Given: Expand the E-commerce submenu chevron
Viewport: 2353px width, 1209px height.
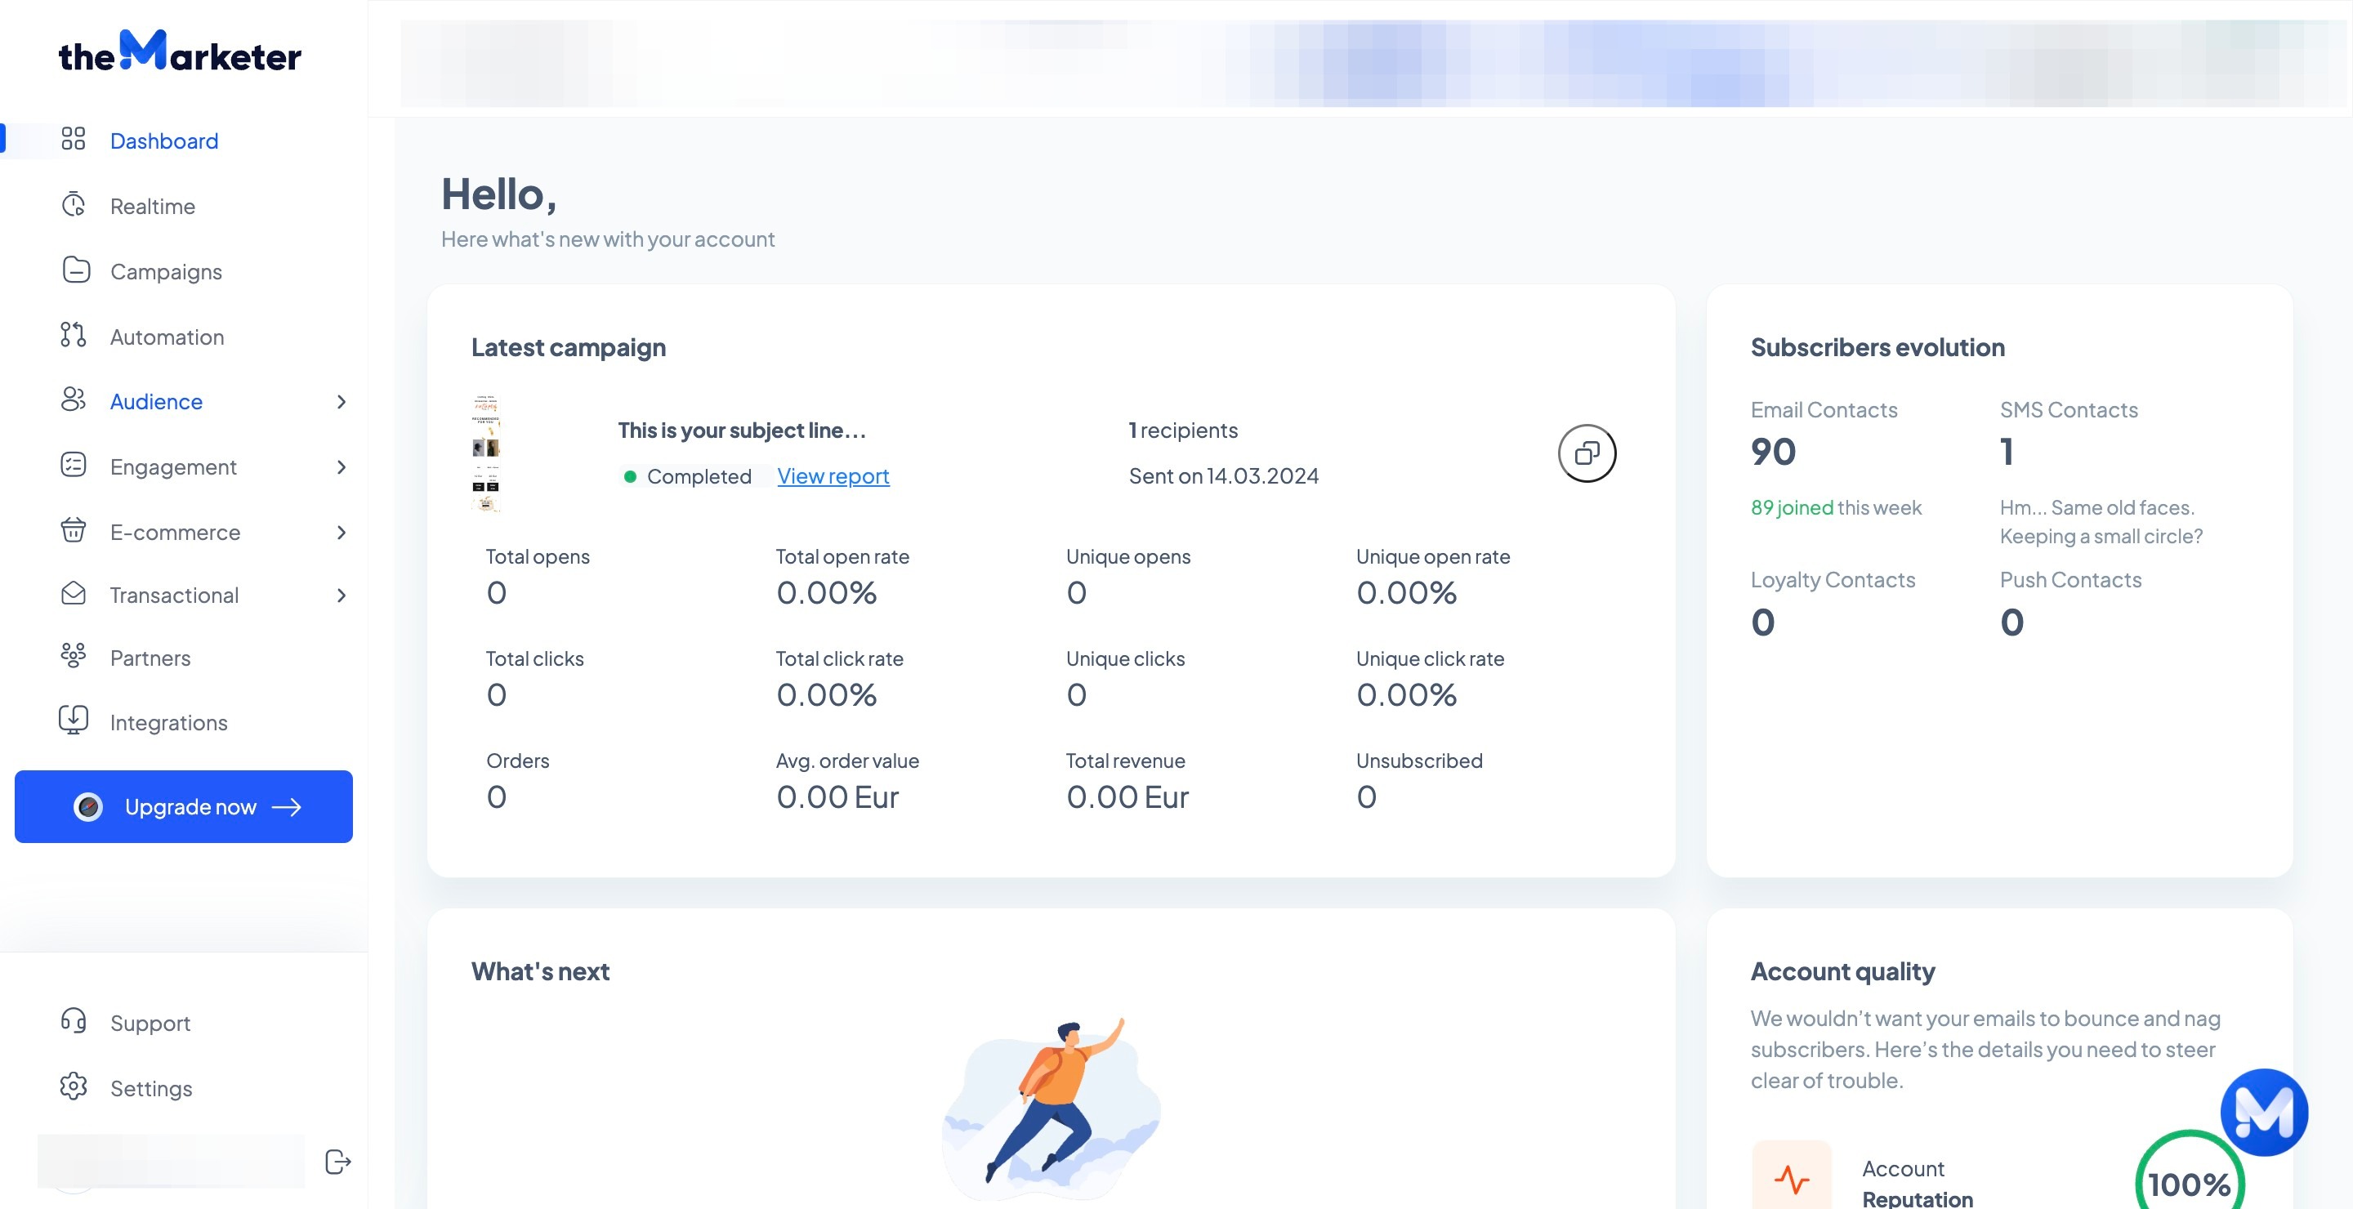Looking at the screenshot, I should click(x=341, y=533).
